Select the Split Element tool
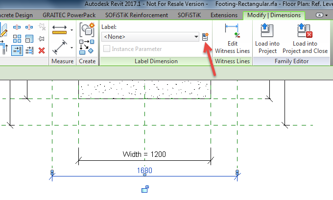 pyautogui.click(x=17, y=27)
